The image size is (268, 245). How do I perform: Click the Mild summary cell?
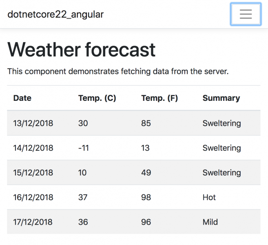tap(210, 222)
